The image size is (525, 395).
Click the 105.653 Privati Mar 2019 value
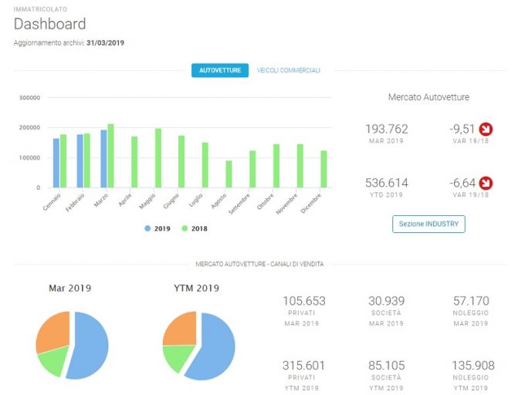pyautogui.click(x=304, y=301)
